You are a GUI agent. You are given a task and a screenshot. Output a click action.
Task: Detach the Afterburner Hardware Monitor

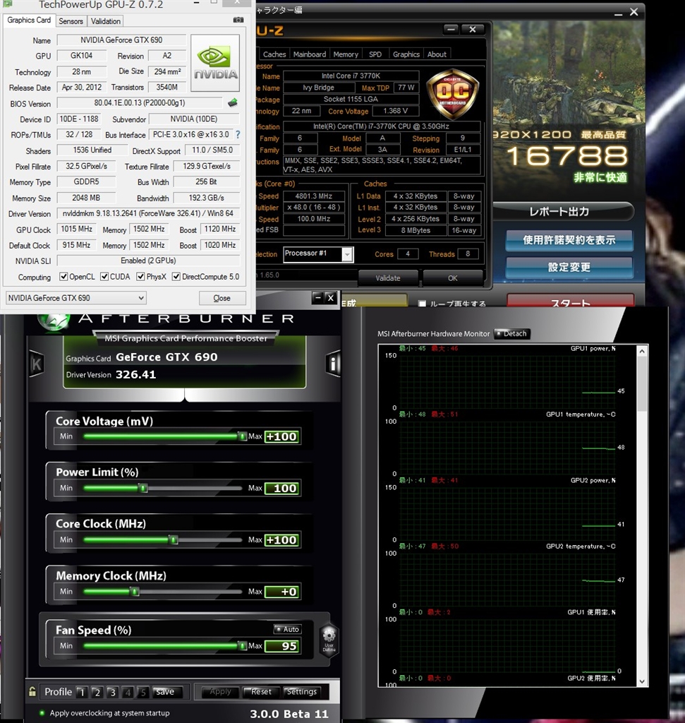(511, 333)
